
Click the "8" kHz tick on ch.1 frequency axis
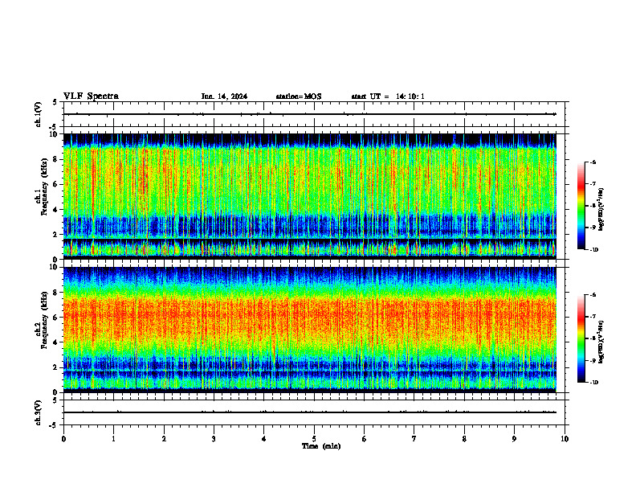(x=55, y=159)
